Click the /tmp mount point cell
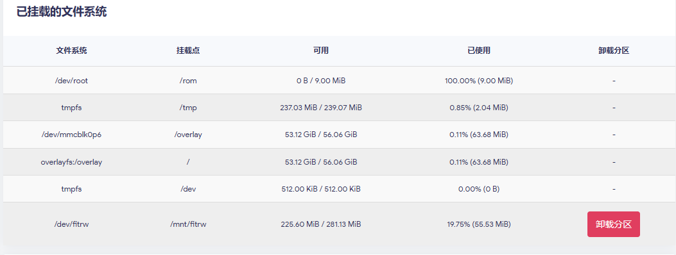676x255 pixels. (188, 108)
